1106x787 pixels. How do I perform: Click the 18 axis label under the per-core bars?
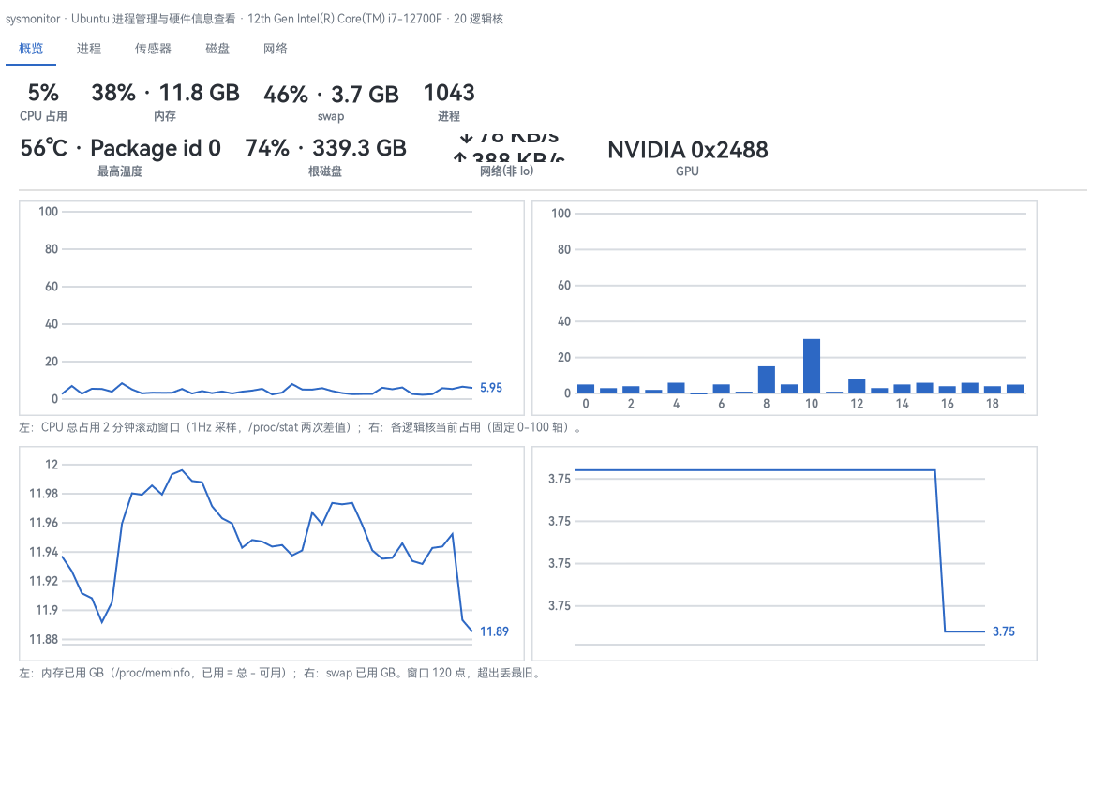[x=993, y=404]
